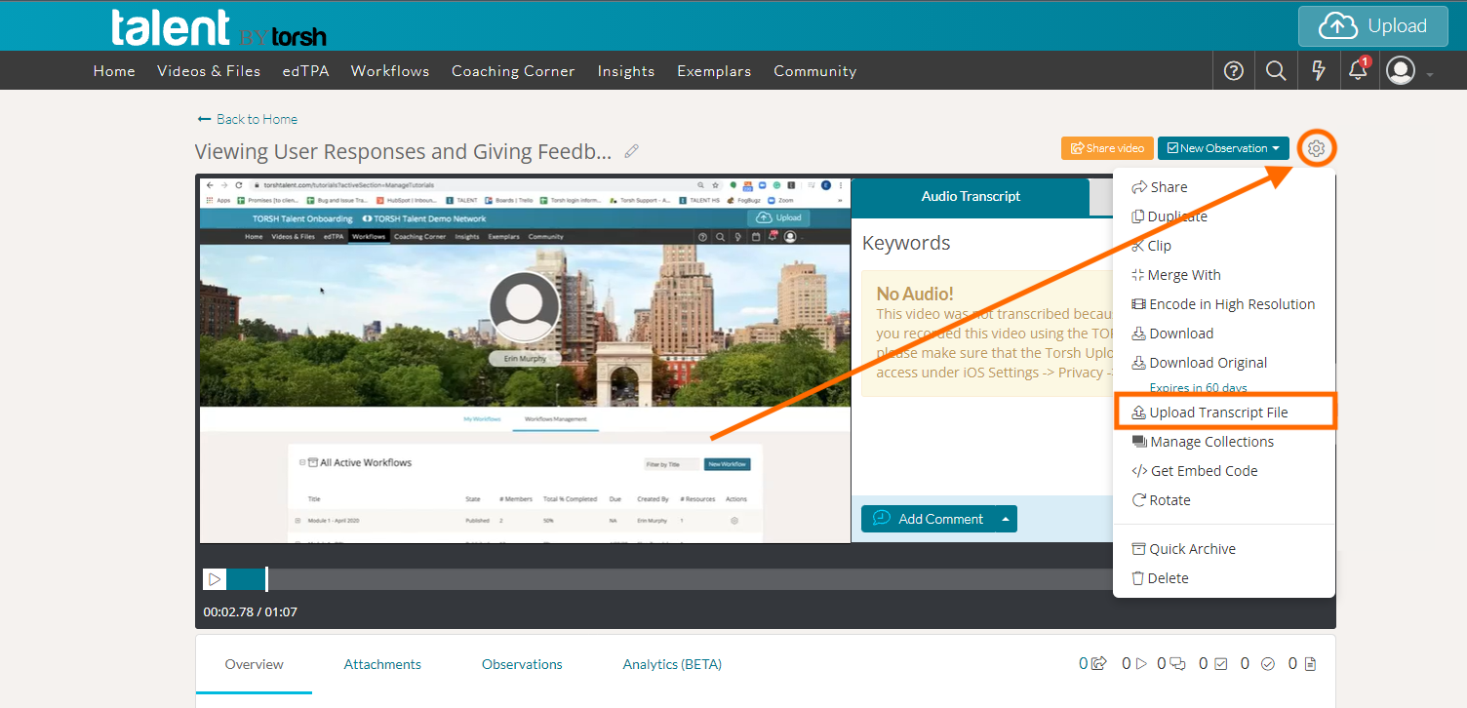Open notifications bell icon
The width and height of the screenshot is (1467, 708).
click(x=1357, y=70)
